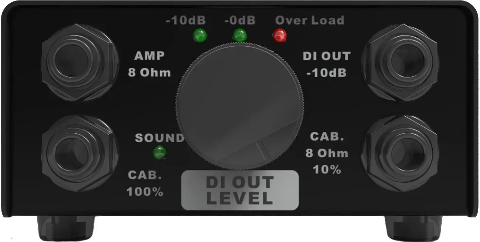The height and width of the screenshot is (242, 480).
Task: Click the DI OUT LEVEL label plate
Action: 240,190
